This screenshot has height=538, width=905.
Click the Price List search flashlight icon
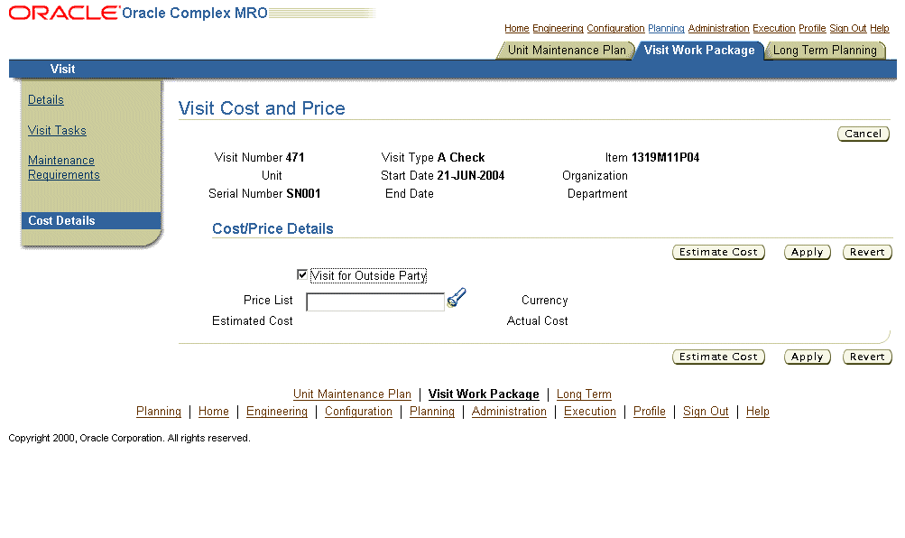click(x=456, y=298)
